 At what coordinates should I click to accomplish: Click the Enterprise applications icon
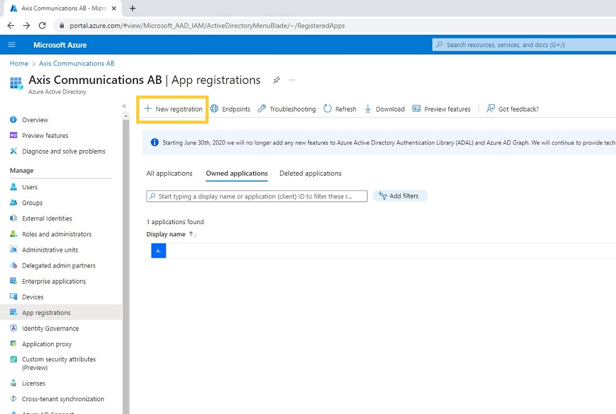coord(13,280)
